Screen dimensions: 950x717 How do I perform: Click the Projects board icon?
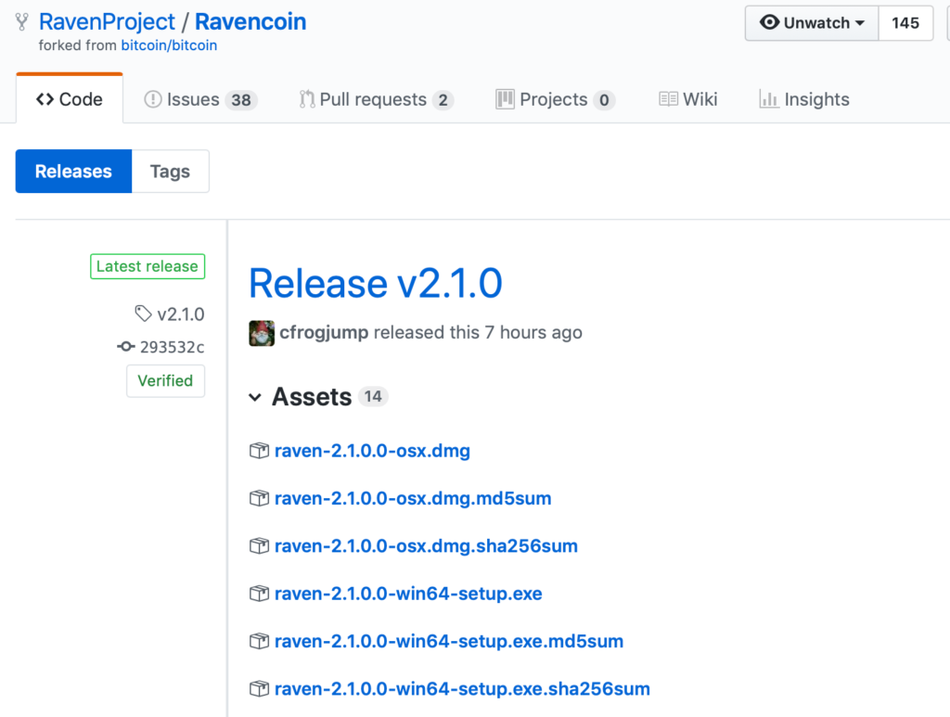click(505, 99)
